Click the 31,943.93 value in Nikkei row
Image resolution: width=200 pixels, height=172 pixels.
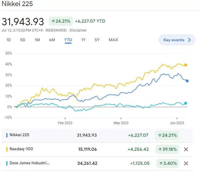pos(87,135)
